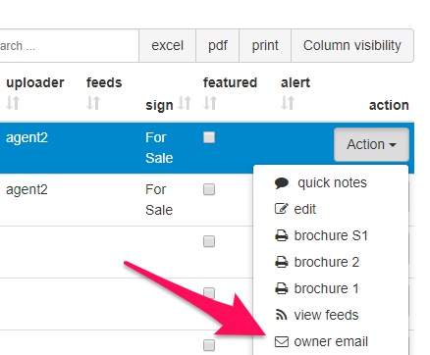Choose quick notes from action menu
Viewport: 430px width, 355px height.
coord(331,182)
